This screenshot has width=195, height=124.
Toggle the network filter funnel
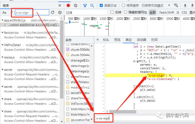point(85,6)
